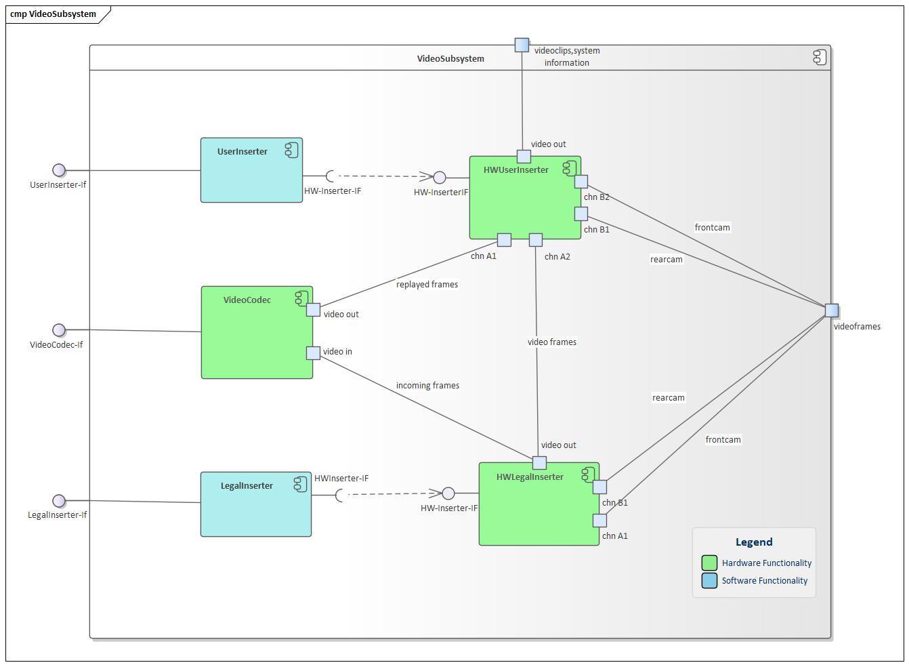Screen dimensions: 909x667
Task: Click the video out port on HWUserInserter
Action: [524, 157]
